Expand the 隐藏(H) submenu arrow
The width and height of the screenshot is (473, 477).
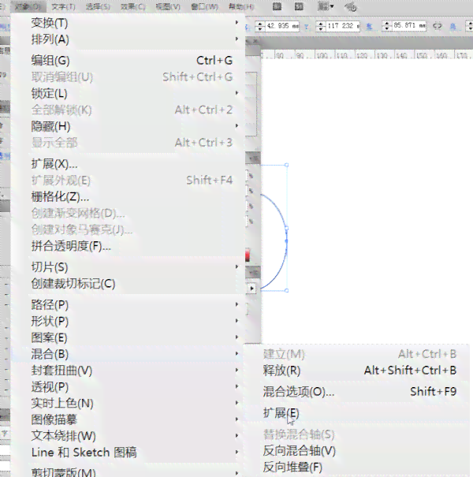point(236,125)
